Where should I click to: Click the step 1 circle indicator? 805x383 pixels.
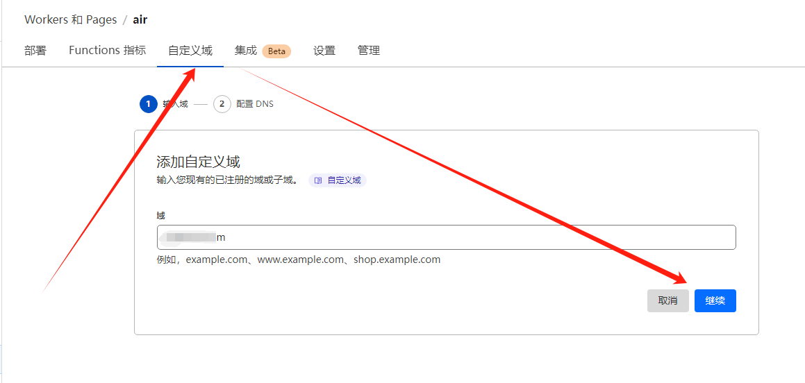[x=148, y=104]
